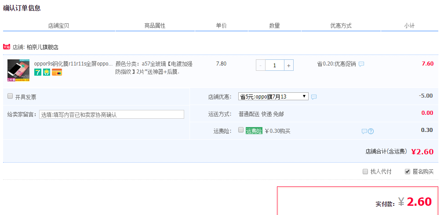Image resolution: width=444 pixels, height=215 pixels.
Task: Click the insurance price 0.30 at right
Action: 427,130
